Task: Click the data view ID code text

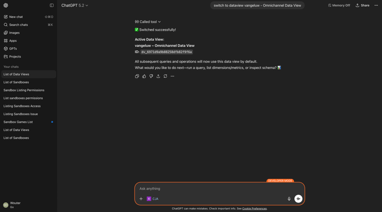Action: coord(167,52)
